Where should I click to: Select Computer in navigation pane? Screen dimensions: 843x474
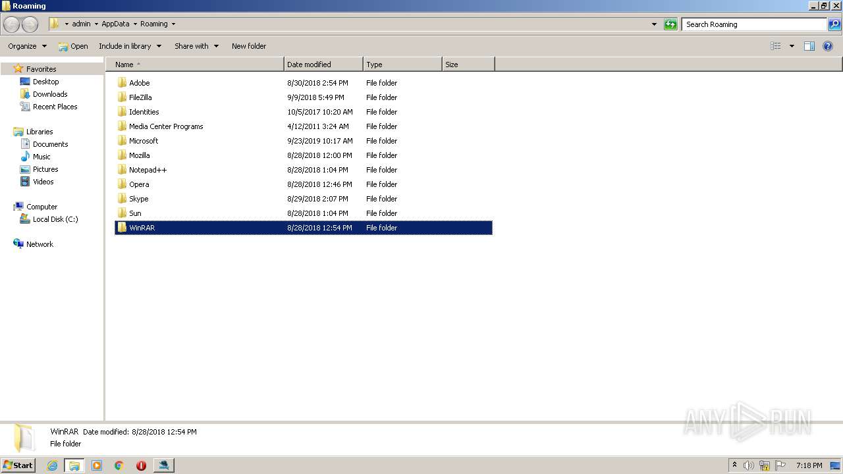click(41, 207)
